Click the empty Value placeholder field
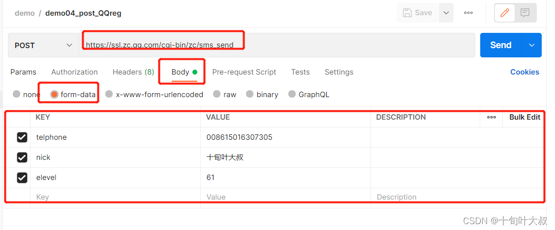Viewport: 555px width, 230px height. click(286, 197)
